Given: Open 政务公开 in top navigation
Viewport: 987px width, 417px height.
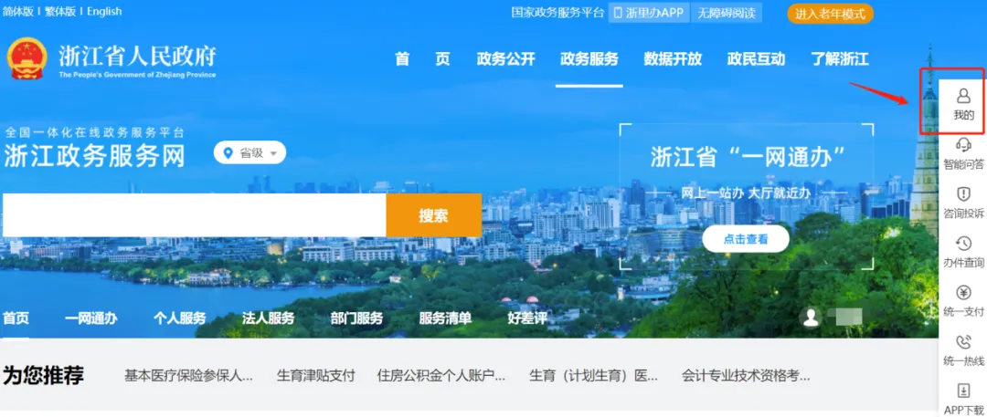Looking at the screenshot, I should tap(506, 59).
